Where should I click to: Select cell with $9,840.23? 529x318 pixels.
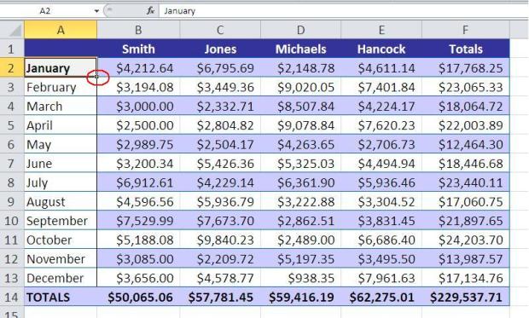[220, 240]
